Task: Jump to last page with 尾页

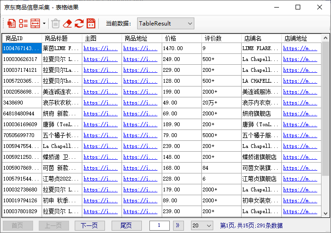Action: pyautogui.click(x=126, y=225)
